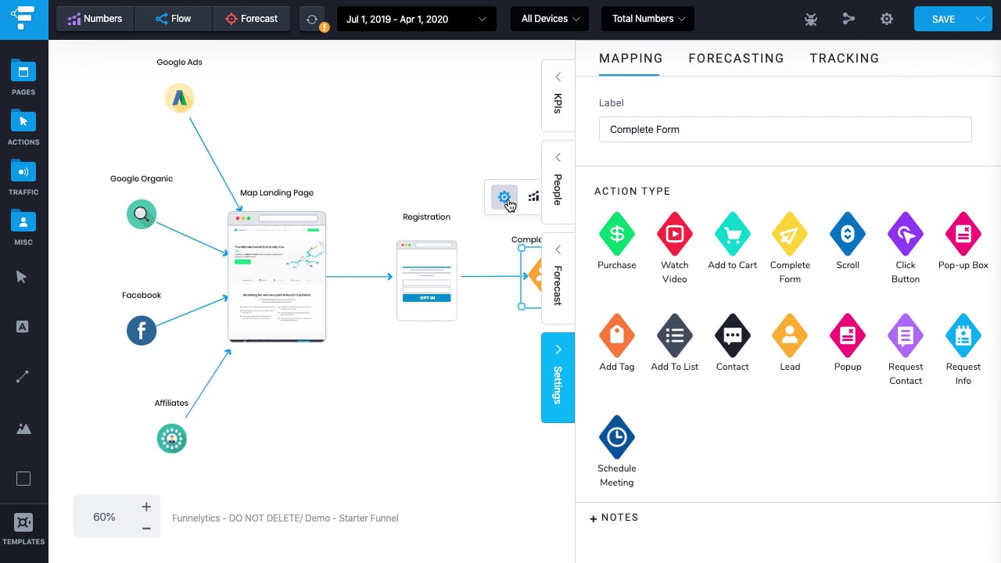
Task: Click the Save button
Action: (x=943, y=19)
